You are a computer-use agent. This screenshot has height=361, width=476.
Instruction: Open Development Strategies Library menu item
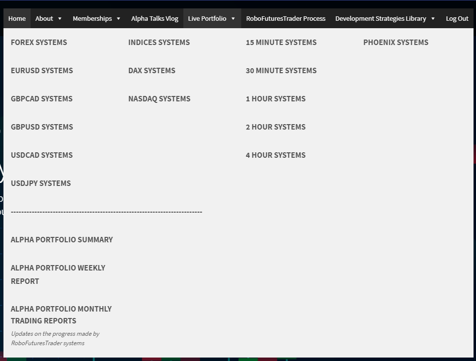point(381,18)
